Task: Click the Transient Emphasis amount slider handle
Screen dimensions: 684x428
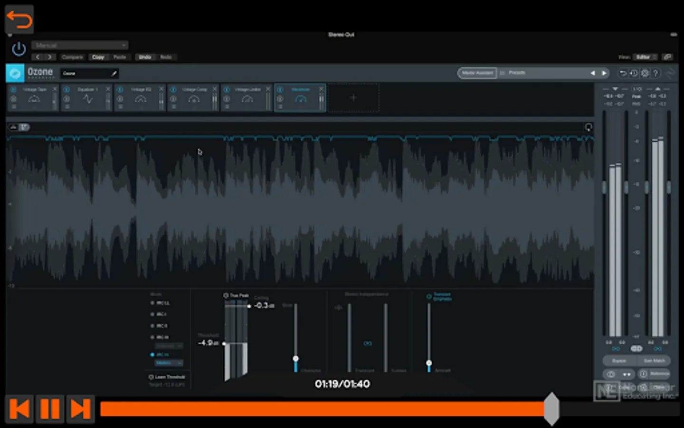Action: (429, 363)
